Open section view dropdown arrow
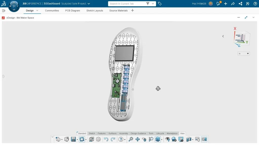 [193, 140]
